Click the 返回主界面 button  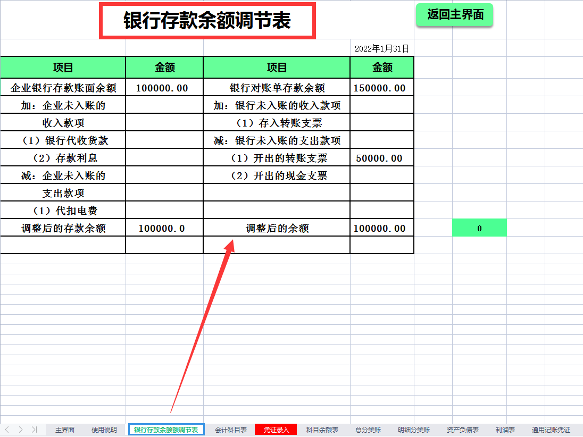click(454, 15)
